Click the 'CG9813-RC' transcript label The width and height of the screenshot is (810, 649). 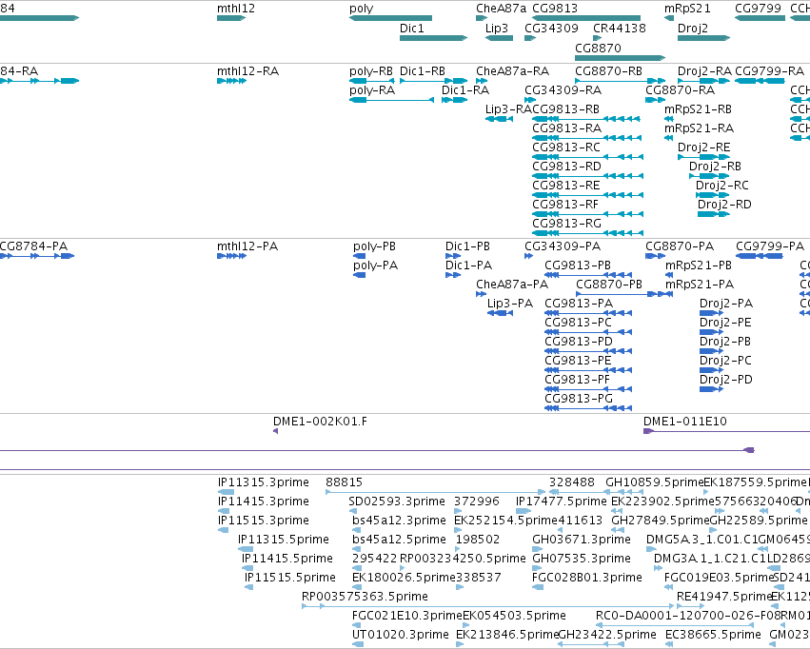pos(566,147)
